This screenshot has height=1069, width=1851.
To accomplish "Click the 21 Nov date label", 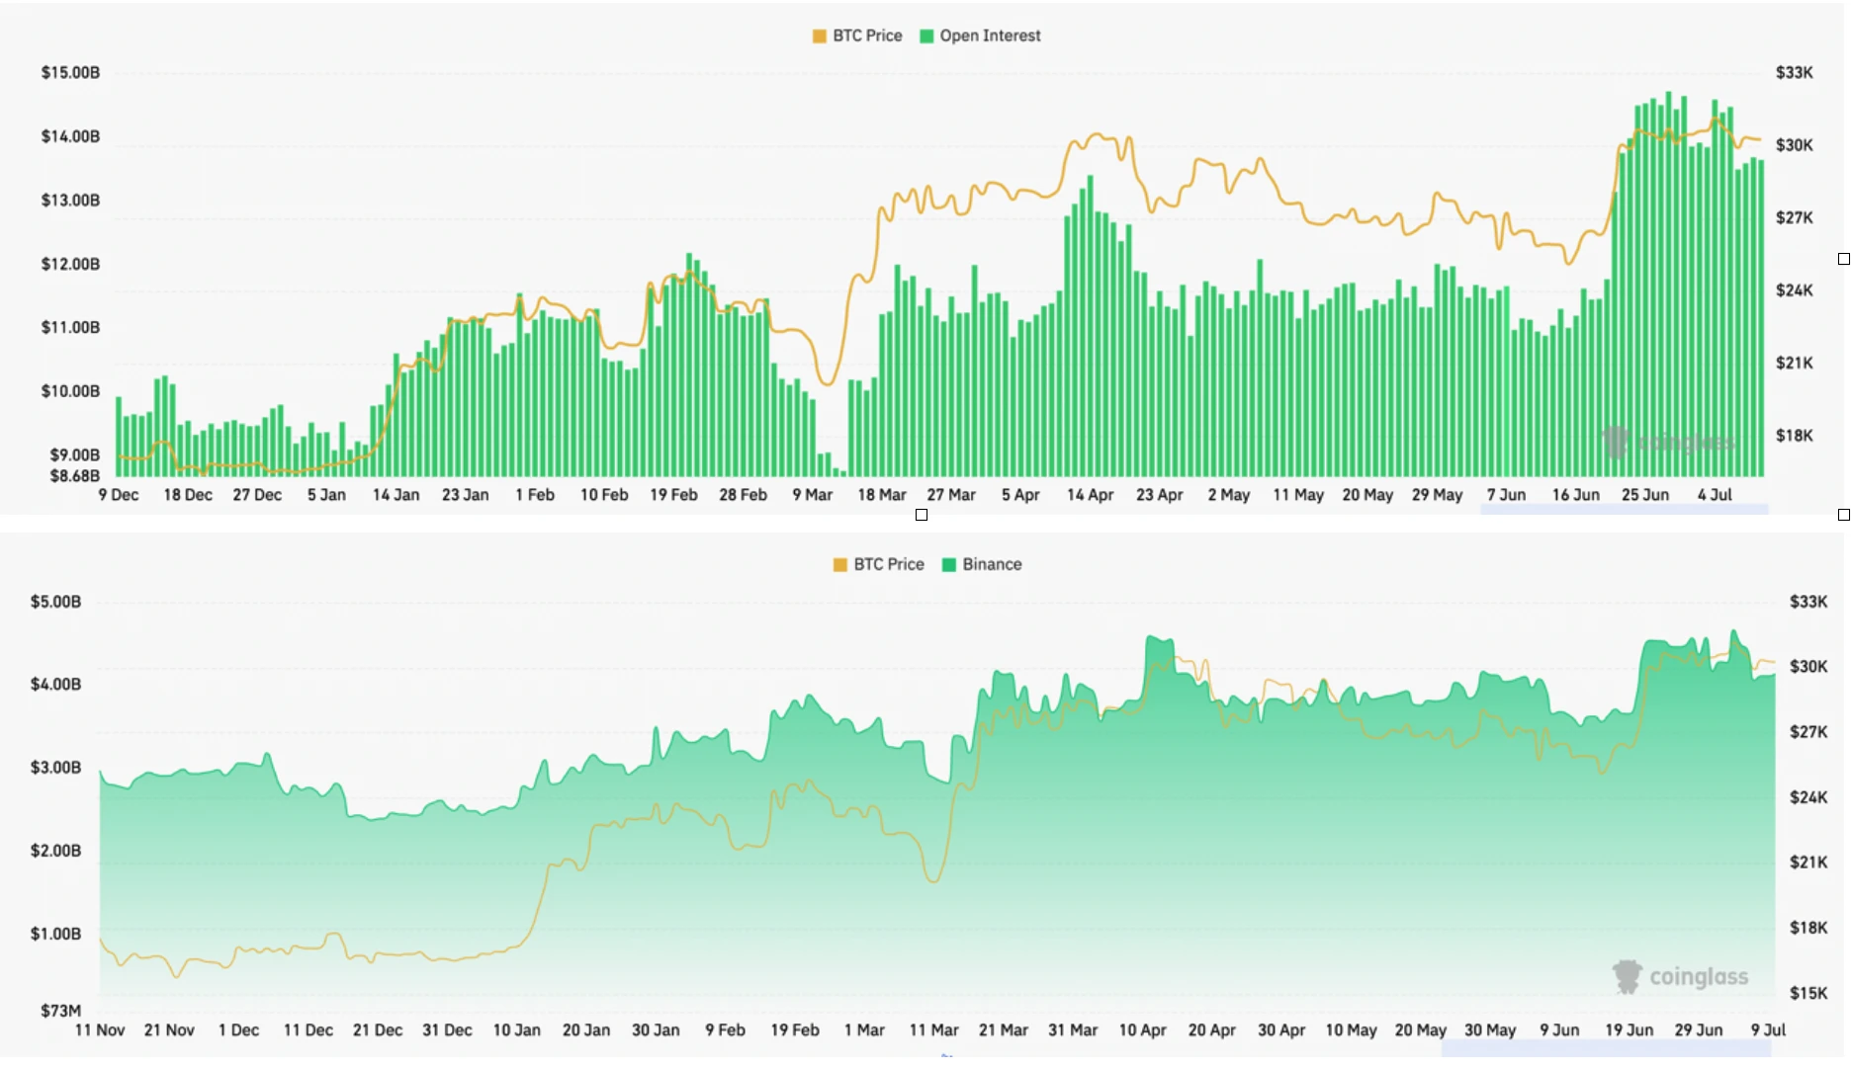I will click(x=169, y=1030).
